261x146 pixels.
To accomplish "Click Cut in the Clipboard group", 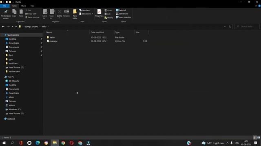I will tap(28, 10).
